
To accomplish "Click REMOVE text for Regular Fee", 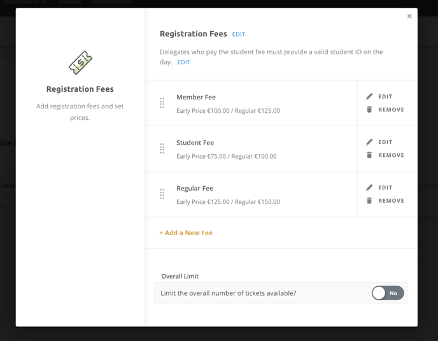I will (x=391, y=201).
